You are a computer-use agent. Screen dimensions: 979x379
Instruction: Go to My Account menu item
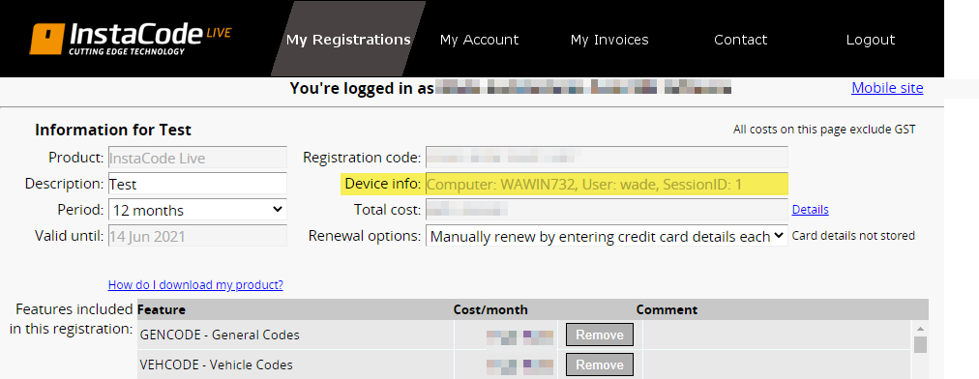tap(479, 40)
